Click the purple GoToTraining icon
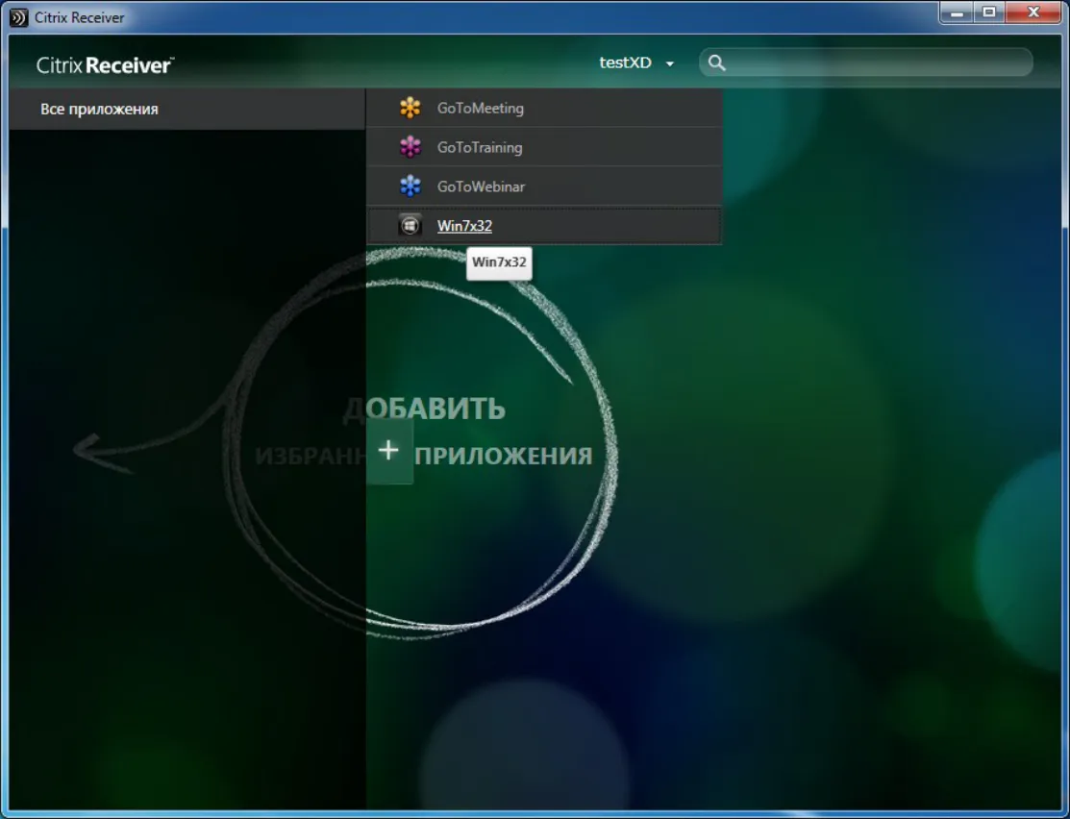The height and width of the screenshot is (819, 1070). 411,147
